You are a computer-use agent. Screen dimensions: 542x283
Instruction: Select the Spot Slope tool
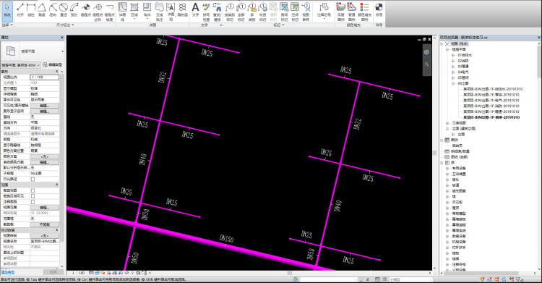click(x=110, y=12)
